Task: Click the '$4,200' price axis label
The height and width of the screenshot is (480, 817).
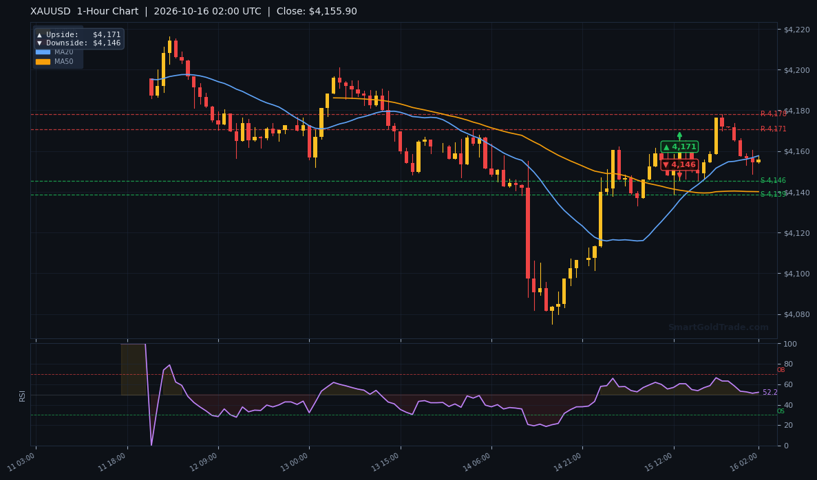Action: [x=796, y=70]
